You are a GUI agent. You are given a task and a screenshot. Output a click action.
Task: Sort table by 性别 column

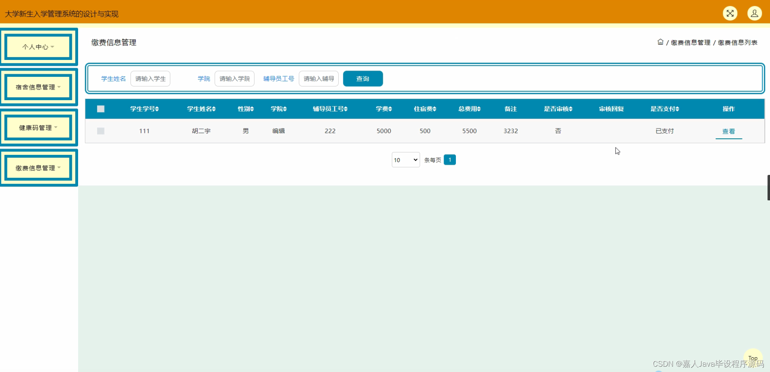point(245,109)
